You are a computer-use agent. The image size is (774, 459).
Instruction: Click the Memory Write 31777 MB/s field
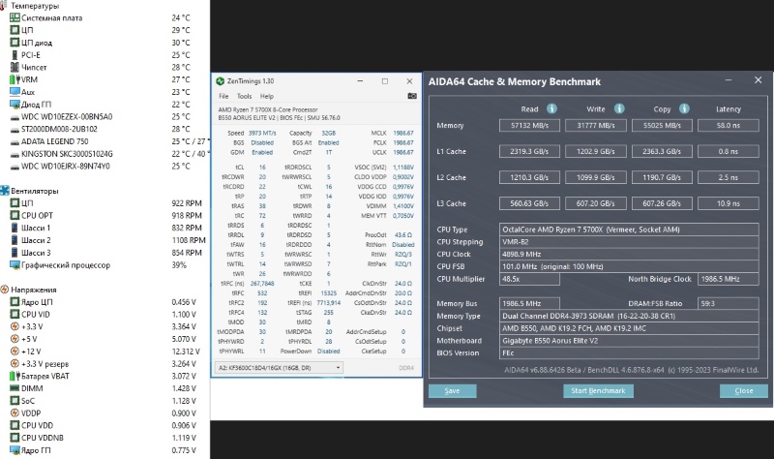pyautogui.click(x=596, y=126)
